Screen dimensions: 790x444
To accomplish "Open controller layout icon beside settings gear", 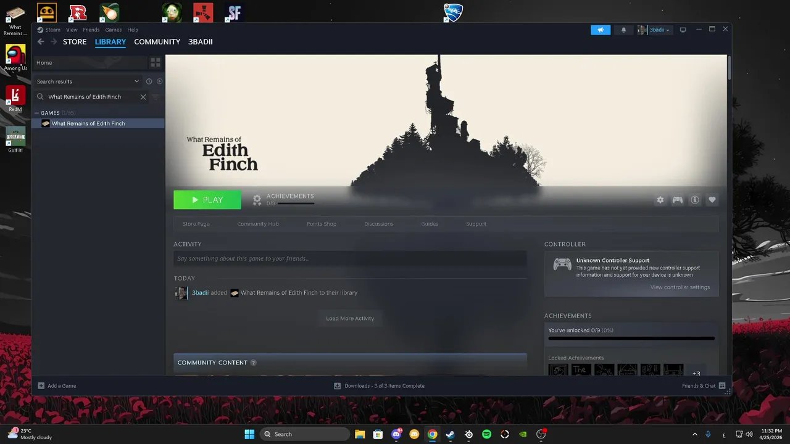I will (678, 200).
